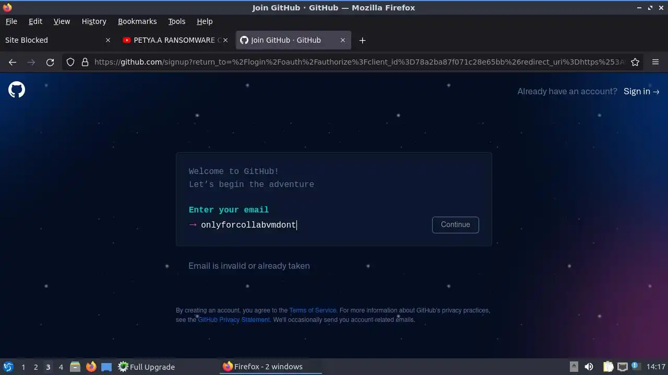This screenshot has width=668, height=375.
Task: Open the Tools menu
Action: point(177,21)
